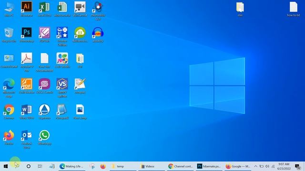The image size is (305, 171).
Task: Select the pink PDF Edit desktop shortcut
Action: (x=44, y=35)
